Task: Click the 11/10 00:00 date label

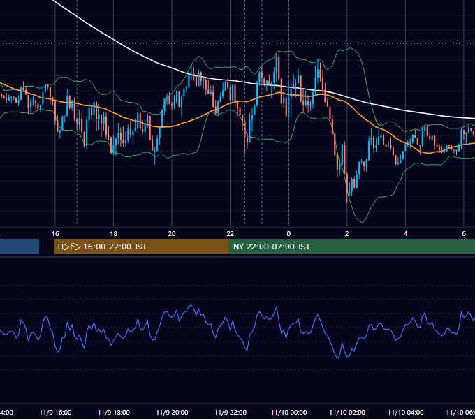Action: pyautogui.click(x=288, y=412)
